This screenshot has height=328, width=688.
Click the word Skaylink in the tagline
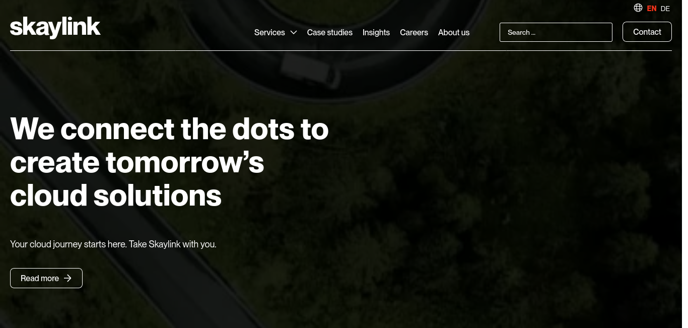coord(165,244)
